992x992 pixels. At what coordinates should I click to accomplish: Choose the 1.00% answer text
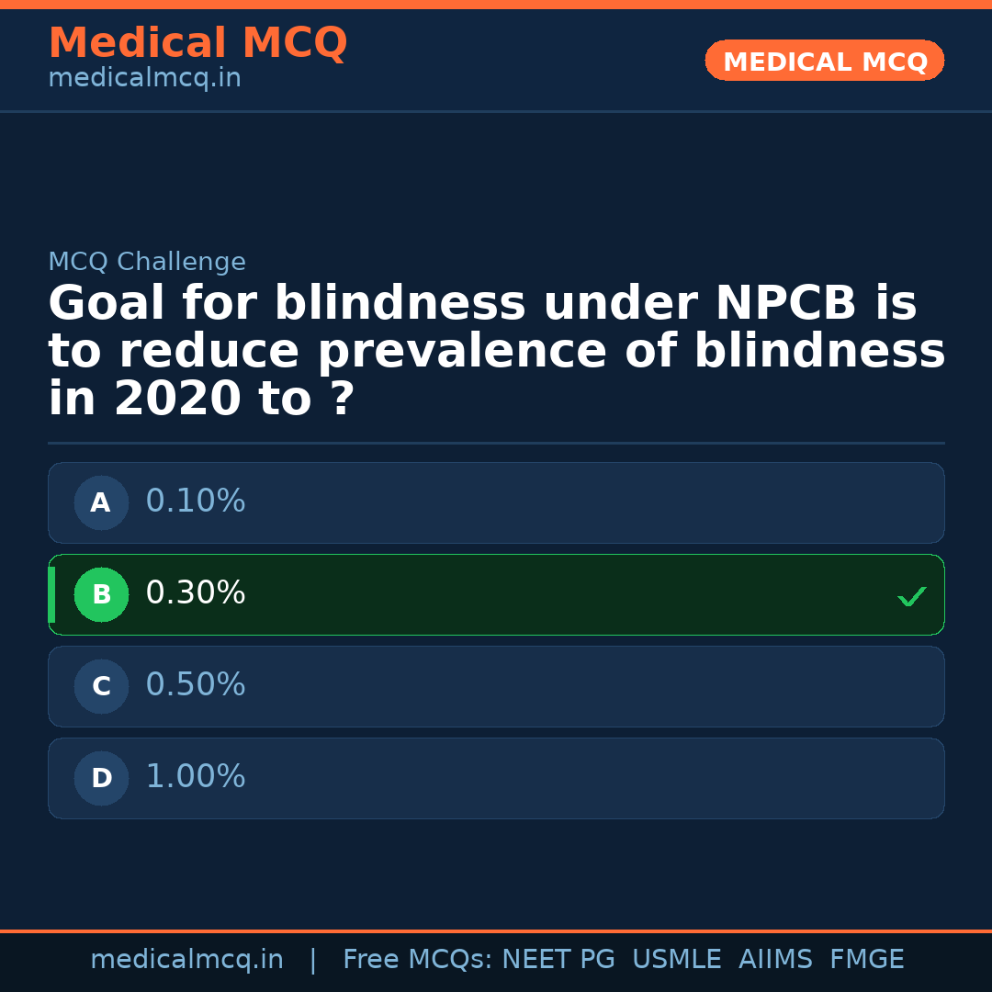[196, 777]
